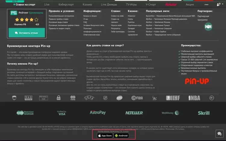Click the UEFA logo
226x141 pixels.
tap(89, 98)
